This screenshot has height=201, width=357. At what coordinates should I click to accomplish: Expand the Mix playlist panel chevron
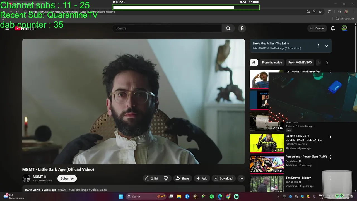(x=326, y=46)
